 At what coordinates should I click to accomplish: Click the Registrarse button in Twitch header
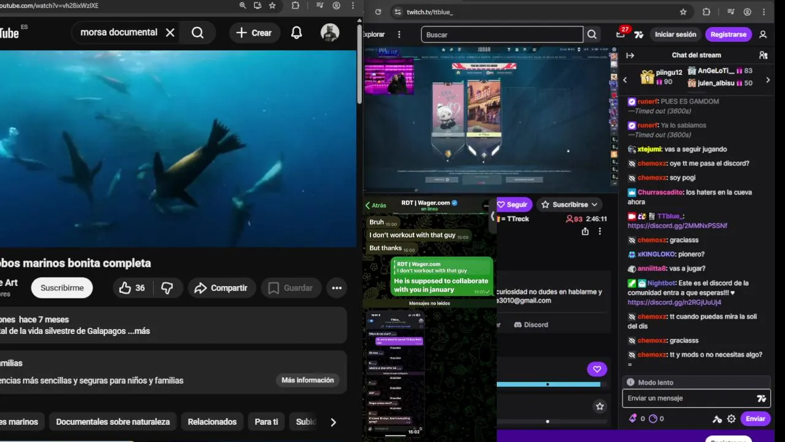[728, 34]
